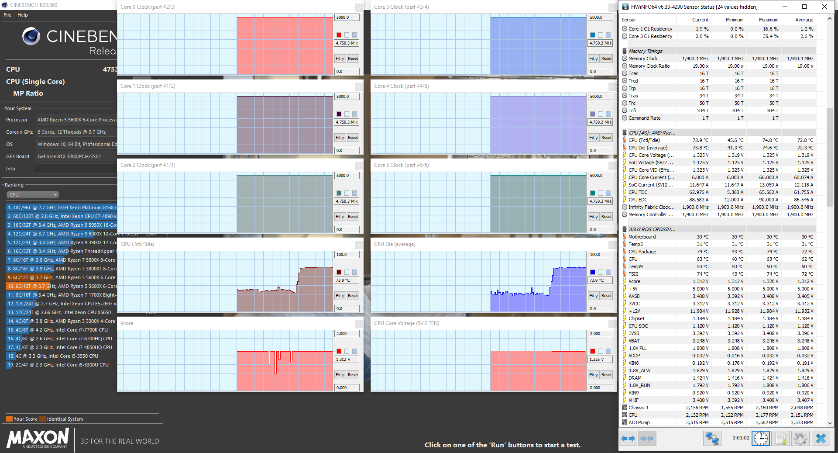Open HWiNFO remote network monitors icon
This screenshot has height=453, width=838.
coord(712,439)
